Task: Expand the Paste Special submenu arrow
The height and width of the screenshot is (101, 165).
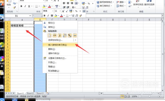Action: pos(75,40)
